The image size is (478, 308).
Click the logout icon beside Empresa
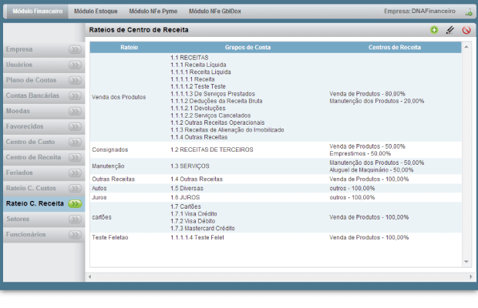click(469, 12)
